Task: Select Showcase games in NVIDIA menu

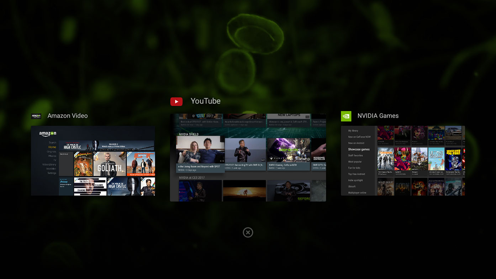Action: pyautogui.click(x=359, y=149)
